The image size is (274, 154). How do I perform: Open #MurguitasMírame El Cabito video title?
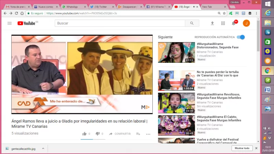pos(219,118)
